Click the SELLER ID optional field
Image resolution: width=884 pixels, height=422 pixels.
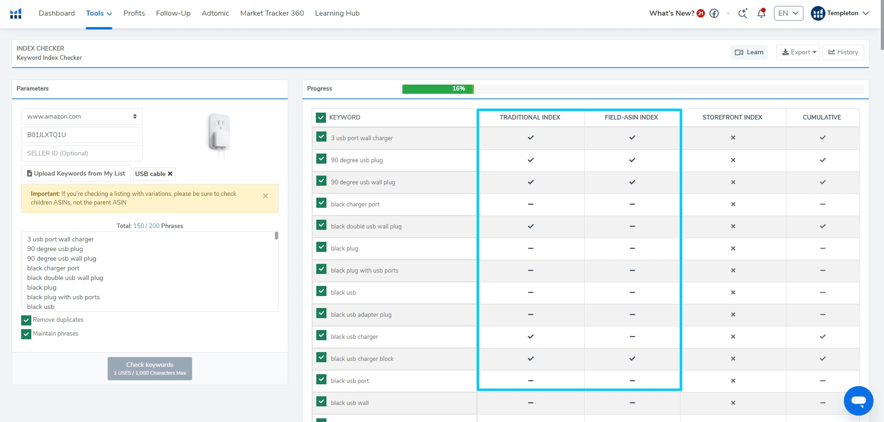(x=82, y=154)
